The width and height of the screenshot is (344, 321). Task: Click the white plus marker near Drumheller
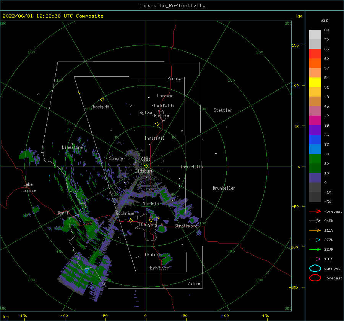point(216,153)
